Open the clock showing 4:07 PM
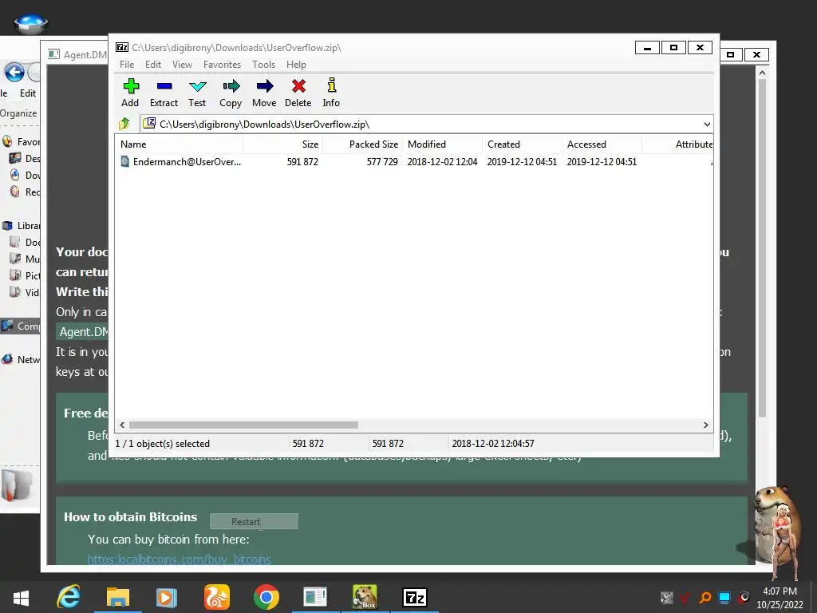The image size is (817, 613). coord(780,598)
